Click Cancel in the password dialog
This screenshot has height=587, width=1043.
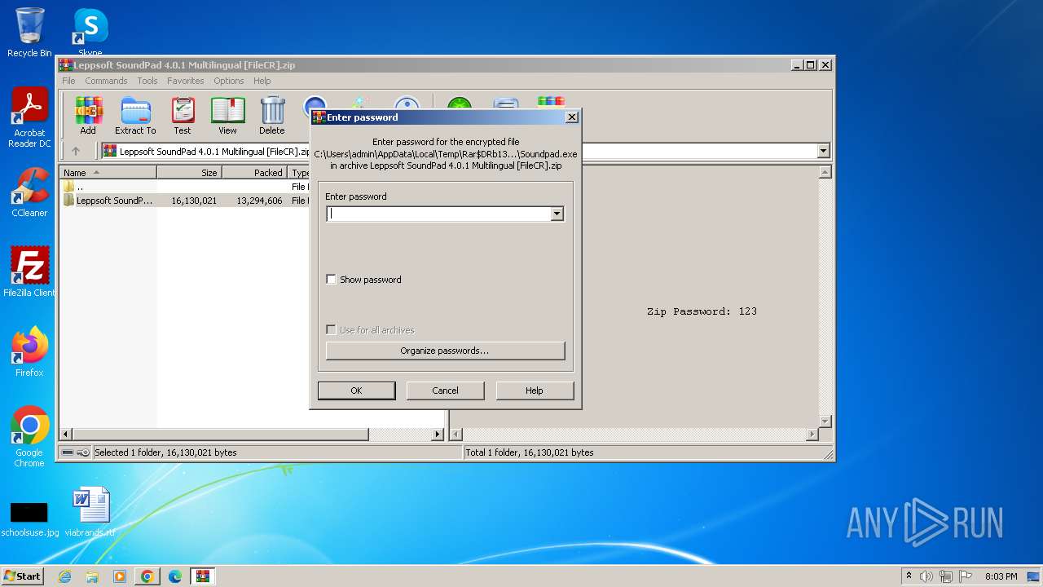point(445,391)
